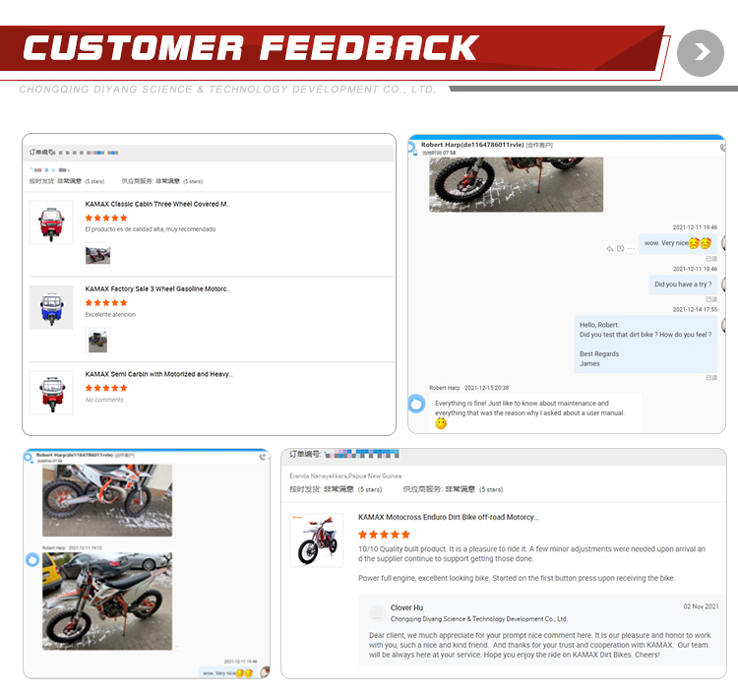
Task: View review photo under 'Excelente atencion'
Action: tap(97, 340)
